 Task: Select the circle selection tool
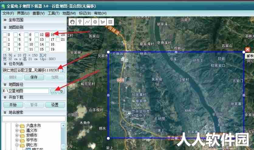pos(95,22)
